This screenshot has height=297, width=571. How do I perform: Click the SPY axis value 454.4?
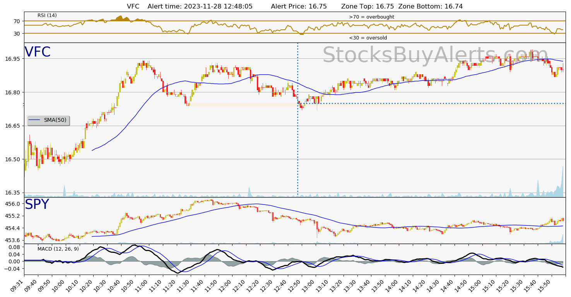[x=13, y=228]
